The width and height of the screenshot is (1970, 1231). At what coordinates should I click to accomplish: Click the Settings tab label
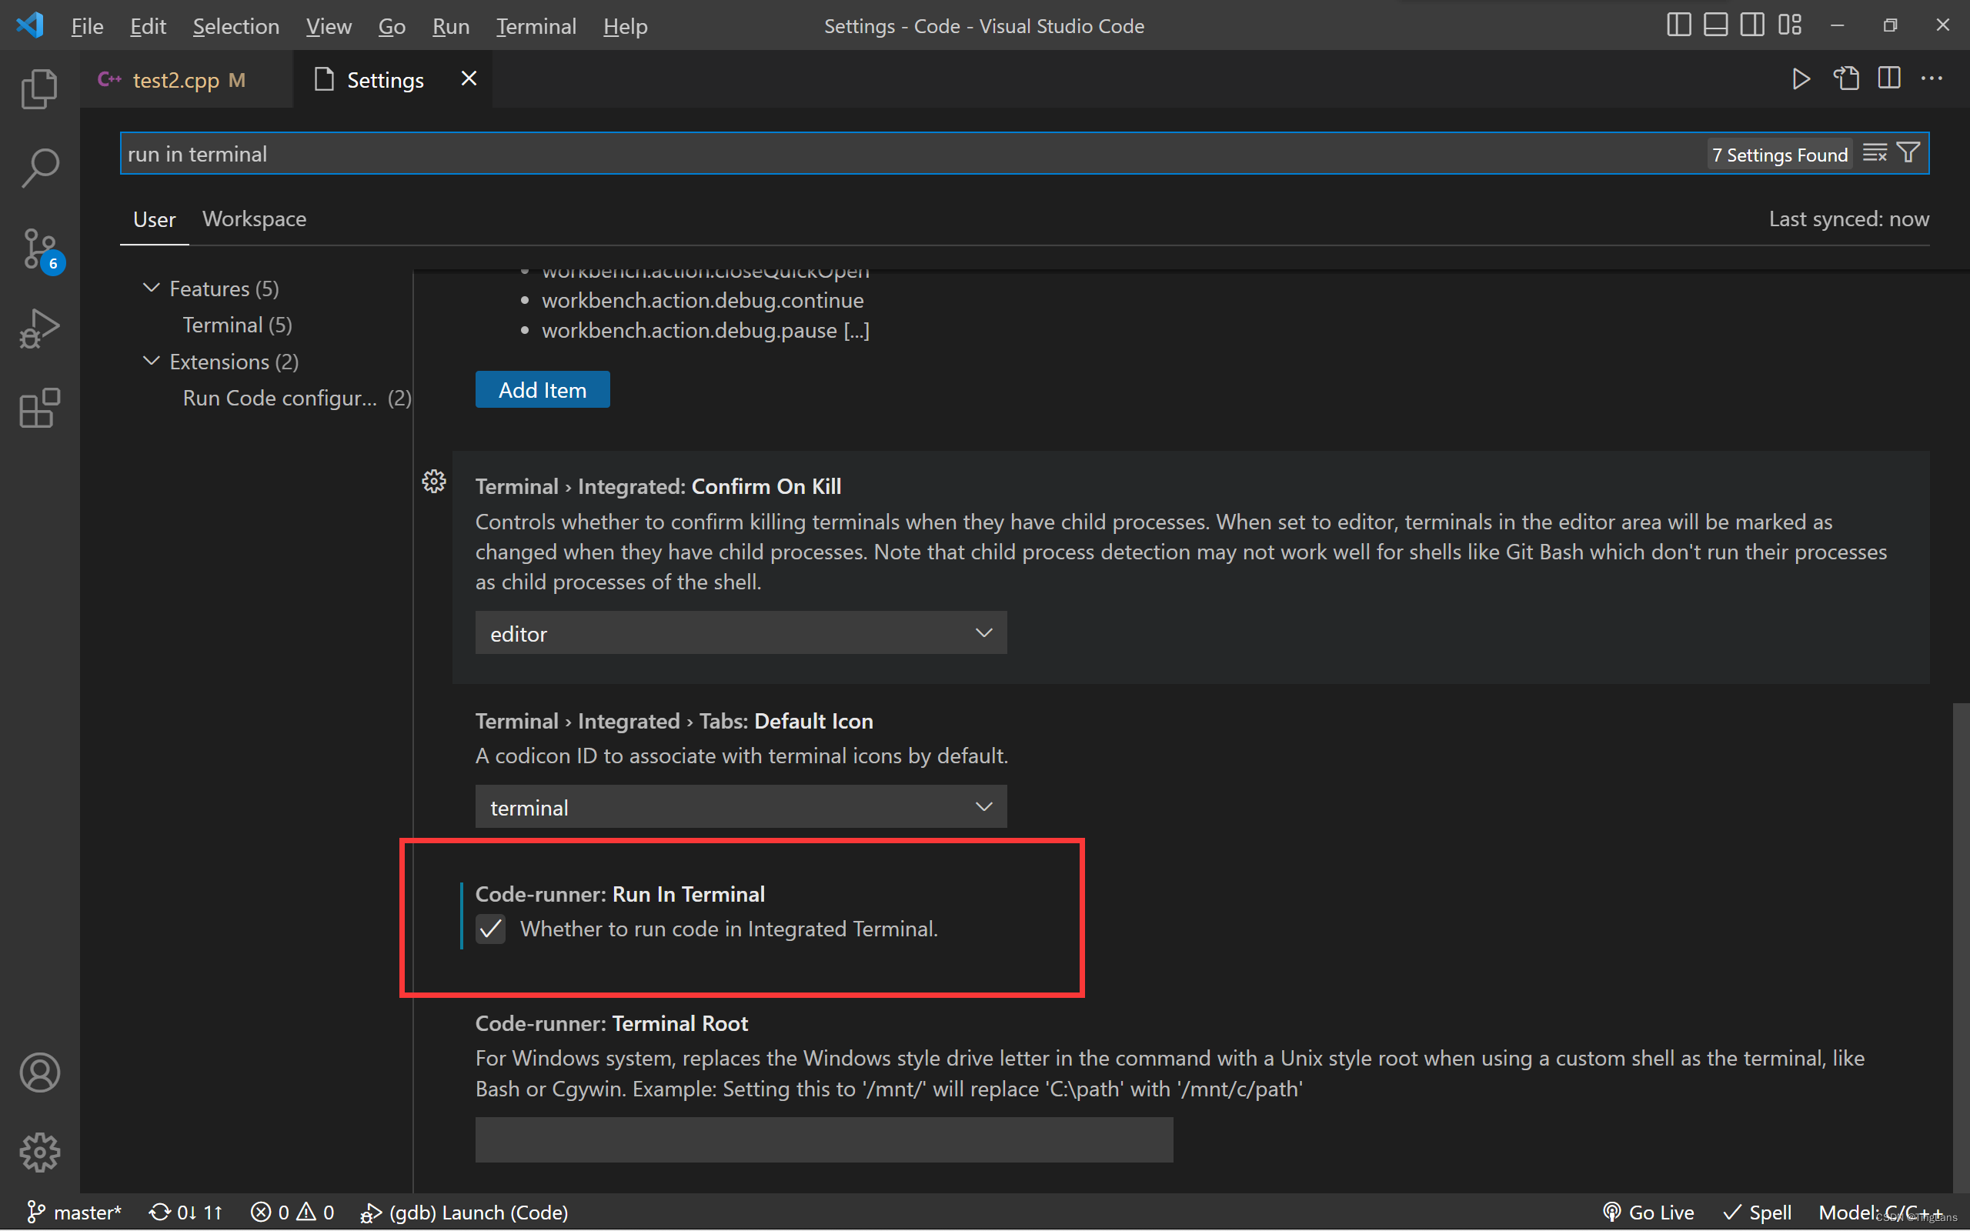point(385,80)
